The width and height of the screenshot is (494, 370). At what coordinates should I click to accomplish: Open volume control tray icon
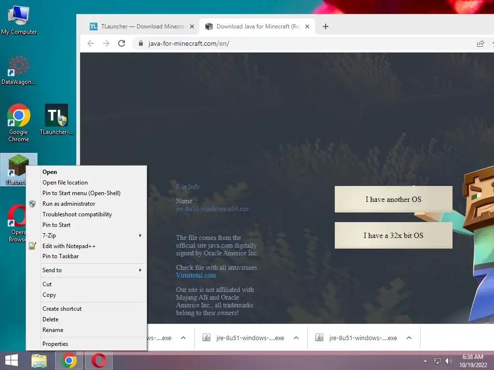pyautogui.click(x=449, y=360)
